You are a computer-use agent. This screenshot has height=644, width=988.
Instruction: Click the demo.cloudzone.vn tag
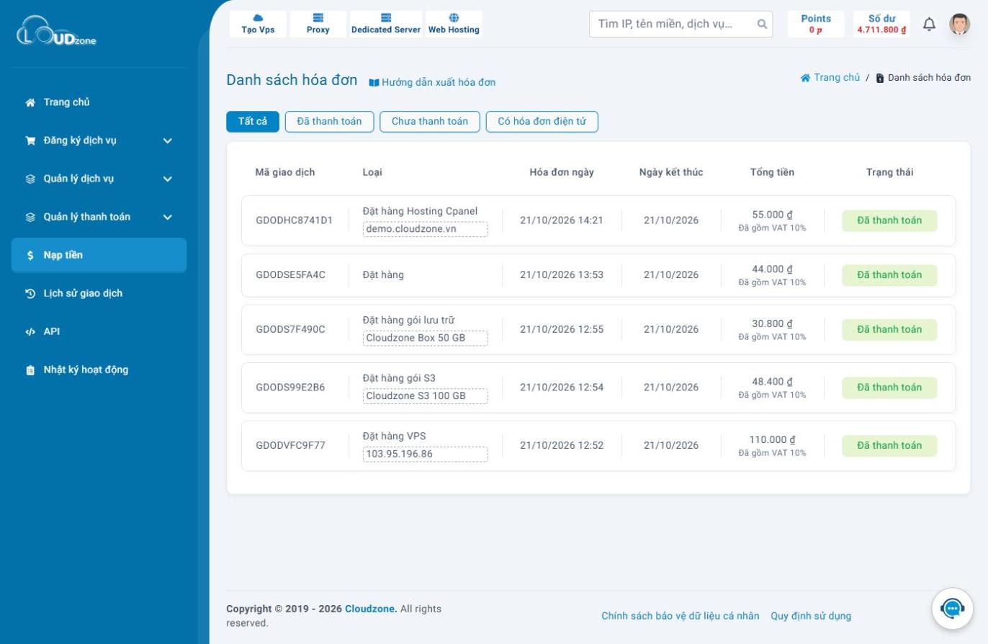click(425, 229)
